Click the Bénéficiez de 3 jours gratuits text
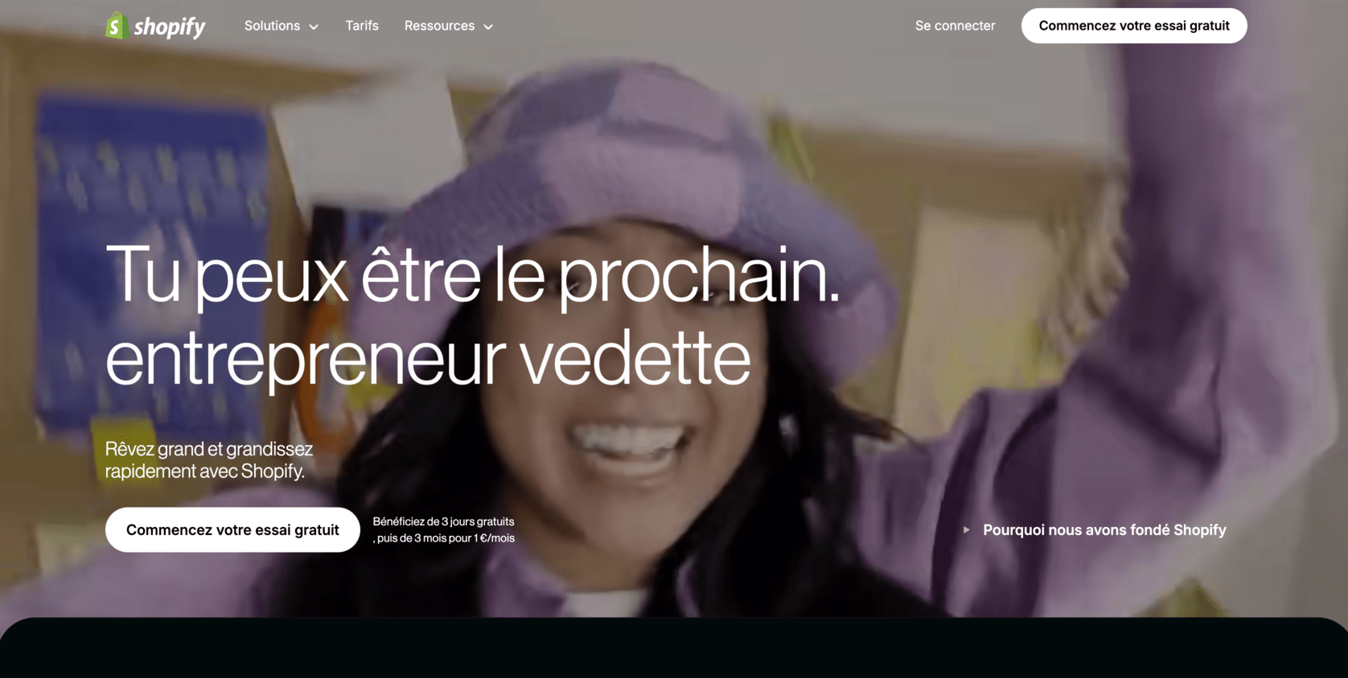Image resolution: width=1348 pixels, height=678 pixels. click(443, 521)
